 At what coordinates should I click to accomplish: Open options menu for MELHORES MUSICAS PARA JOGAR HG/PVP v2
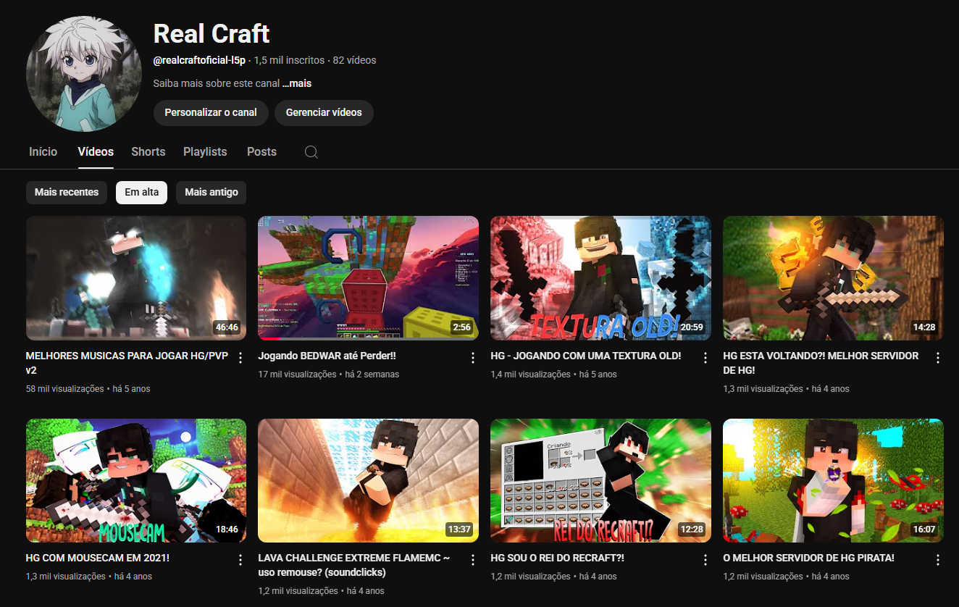[x=240, y=358]
